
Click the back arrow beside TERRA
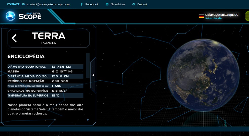coord(14,38)
